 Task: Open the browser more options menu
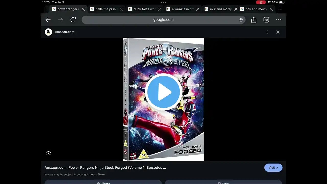pos(279,20)
